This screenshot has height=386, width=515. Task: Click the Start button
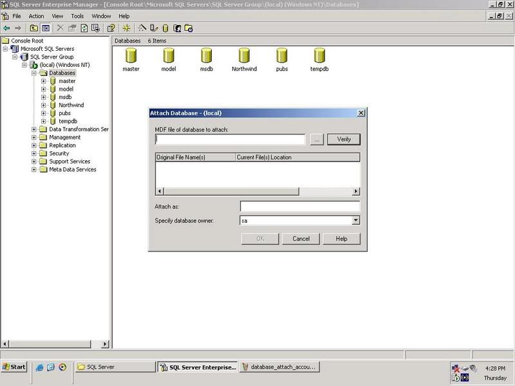[x=14, y=367]
